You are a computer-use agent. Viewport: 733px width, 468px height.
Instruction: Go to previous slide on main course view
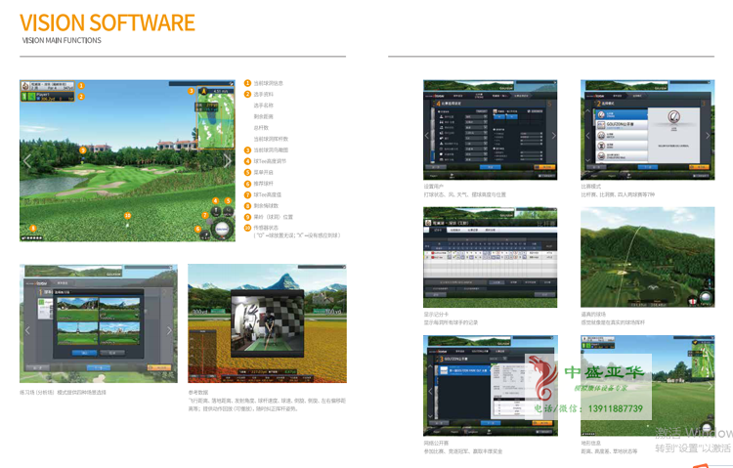tap(27, 161)
